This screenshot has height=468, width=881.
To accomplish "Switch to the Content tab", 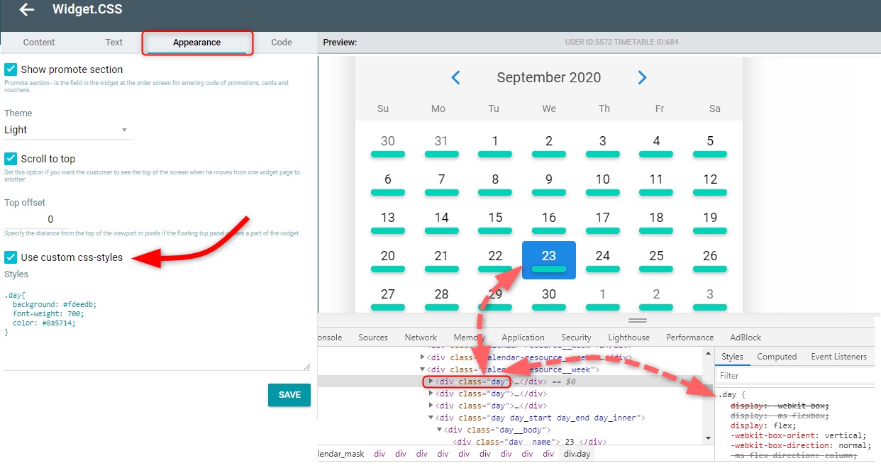I will tap(39, 43).
